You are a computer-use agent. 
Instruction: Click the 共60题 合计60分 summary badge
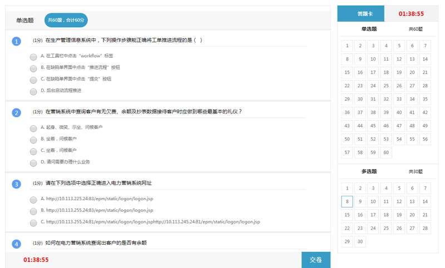pos(66,20)
